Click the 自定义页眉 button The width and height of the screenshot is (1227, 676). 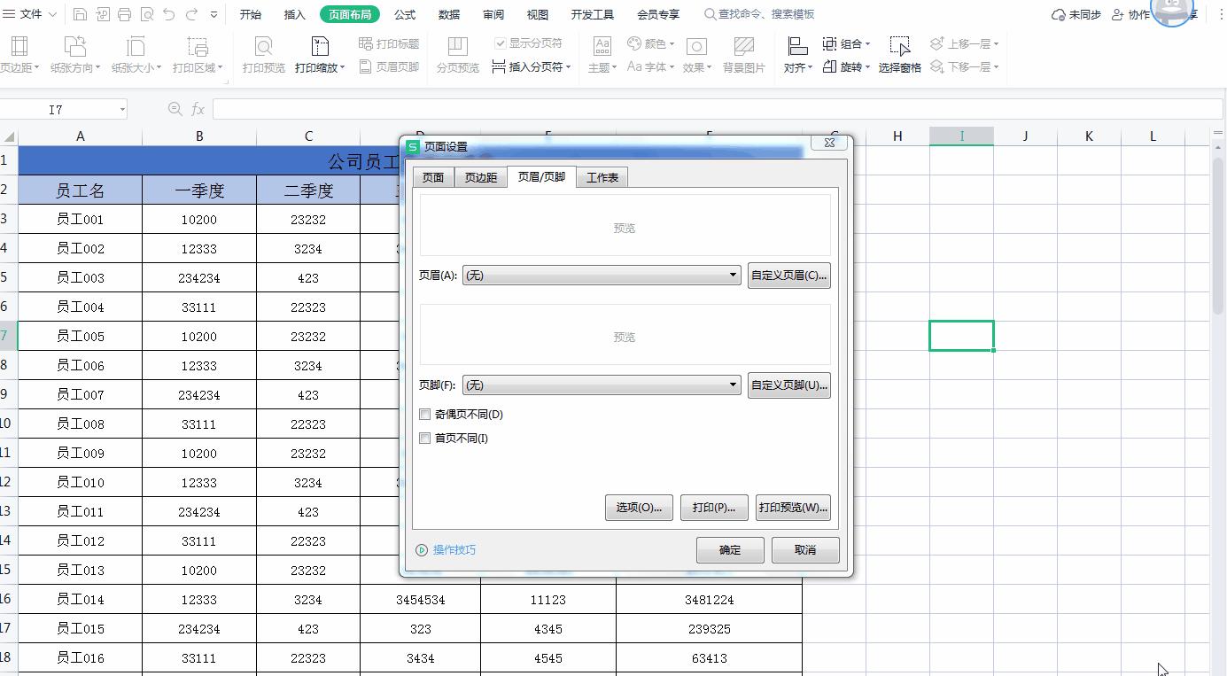788,275
